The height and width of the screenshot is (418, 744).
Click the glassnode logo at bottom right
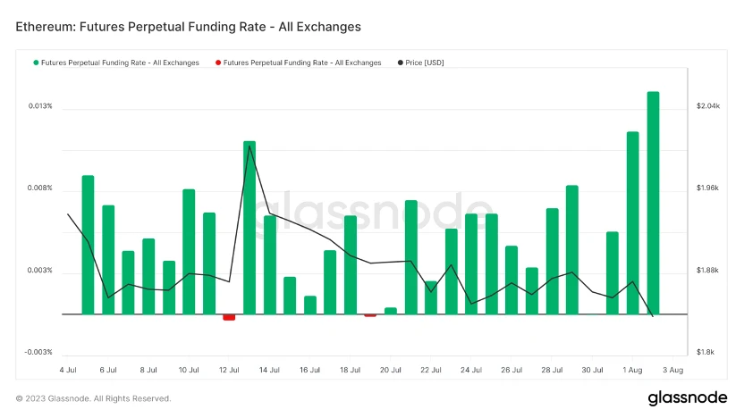686,397
